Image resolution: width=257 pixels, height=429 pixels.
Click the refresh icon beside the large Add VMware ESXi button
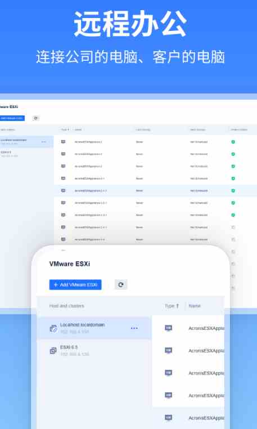tap(121, 284)
